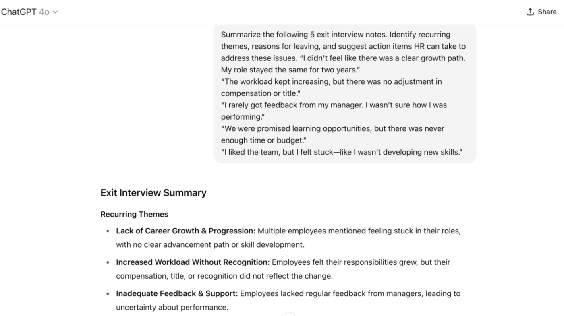This screenshot has width=564, height=316.
Task: Click the chevron next to 4o
Action: tap(55, 12)
